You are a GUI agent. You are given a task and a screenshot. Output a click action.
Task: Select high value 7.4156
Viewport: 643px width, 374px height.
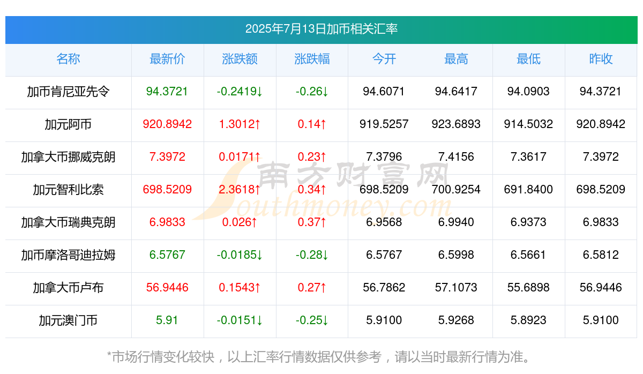pyautogui.click(x=456, y=157)
